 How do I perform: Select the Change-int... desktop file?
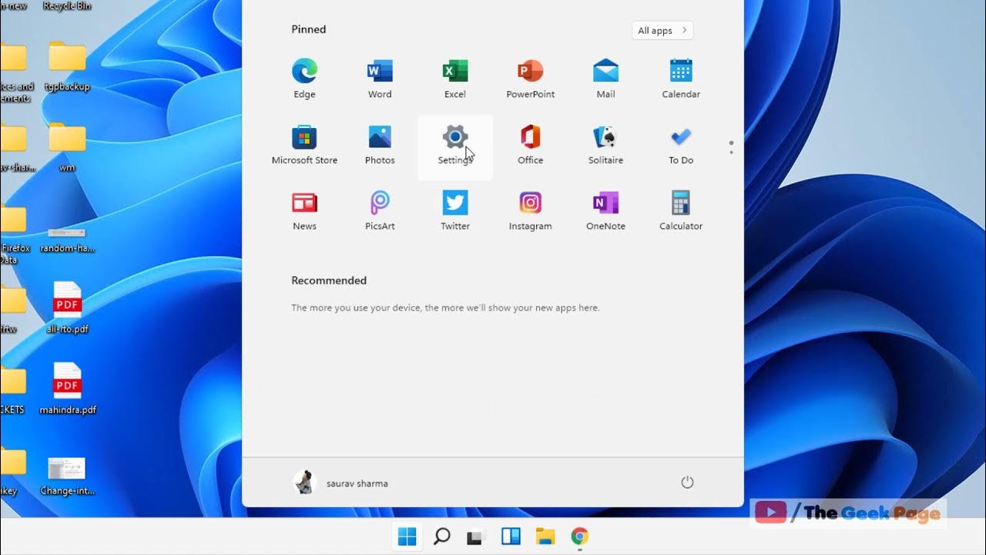(x=67, y=476)
